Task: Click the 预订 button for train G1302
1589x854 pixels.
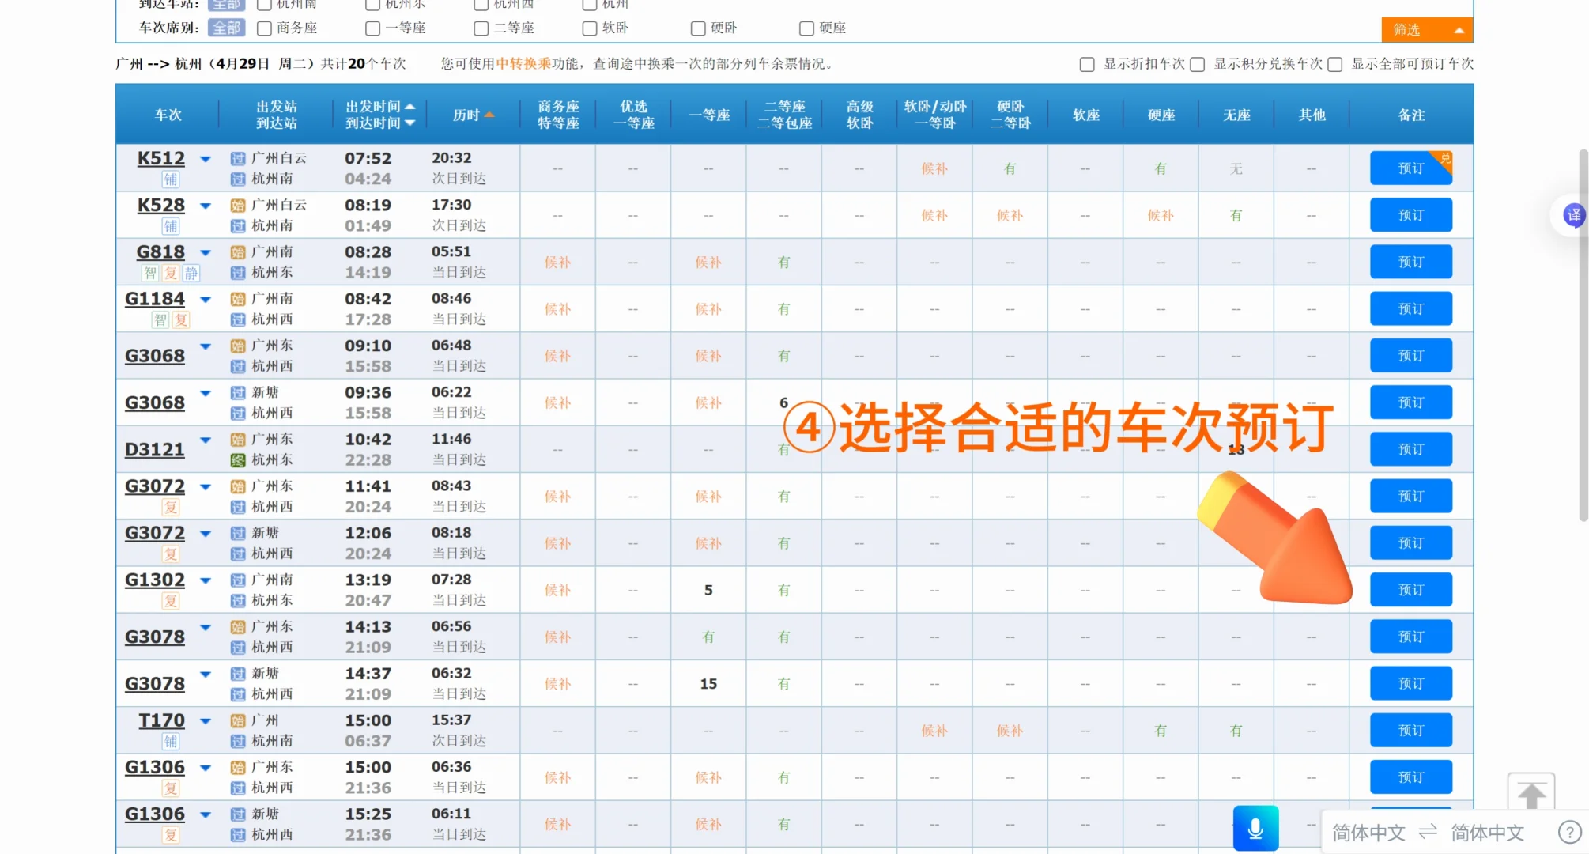Action: tap(1410, 589)
